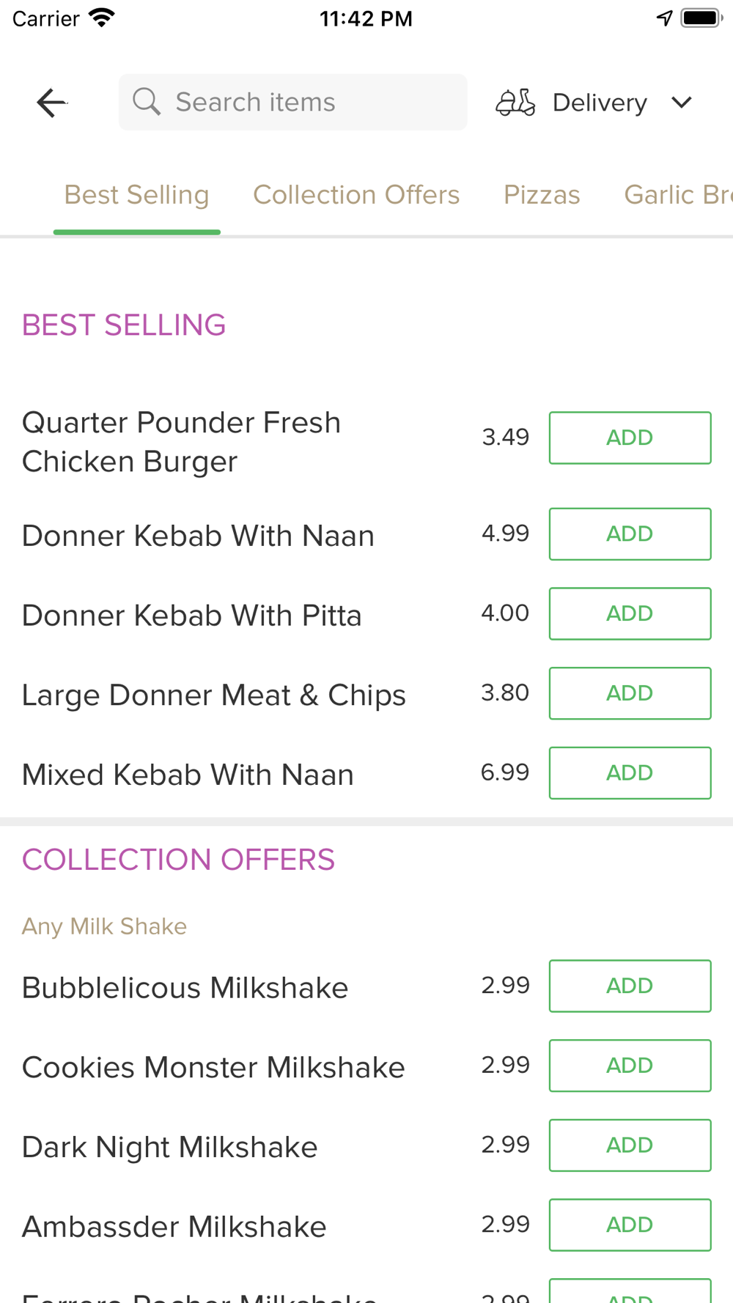Screen dimensions: 733x1303
Task: Open the Pizzas tab
Action: [542, 195]
